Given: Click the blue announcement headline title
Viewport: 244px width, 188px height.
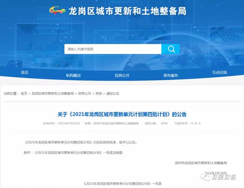Looking at the screenshot, I should click(122, 114).
